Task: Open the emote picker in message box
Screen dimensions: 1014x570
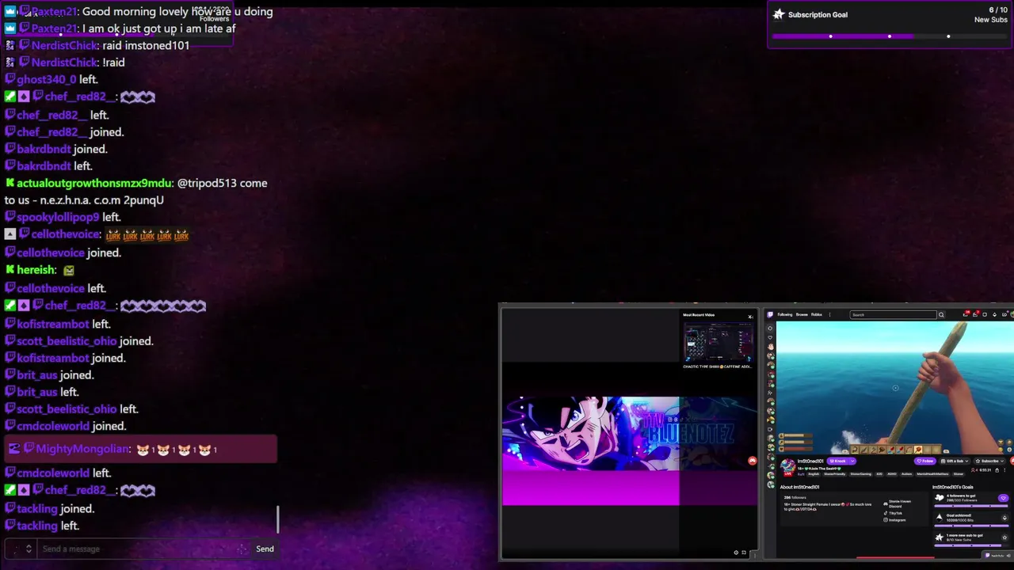Action: 242,549
